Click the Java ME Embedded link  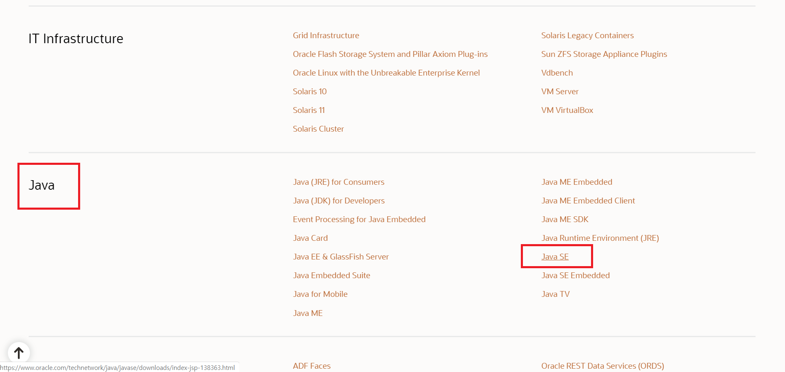576,182
